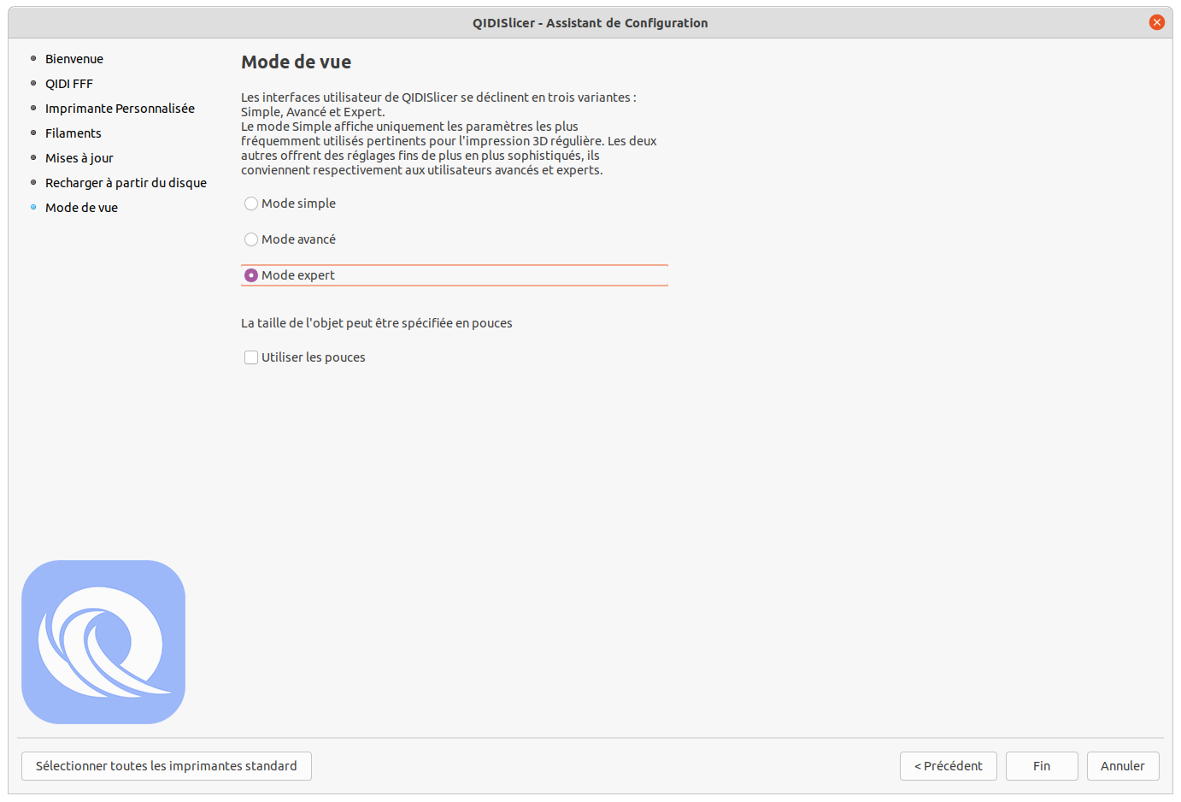1181x802 pixels.
Task: Select the Mode de vue sidebar entry
Action: point(82,208)
